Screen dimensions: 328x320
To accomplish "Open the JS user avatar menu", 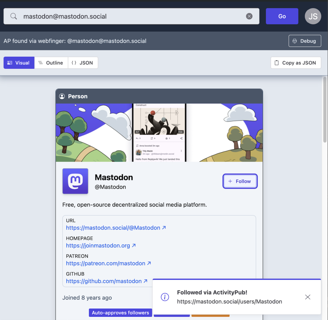I will point(313,16).
